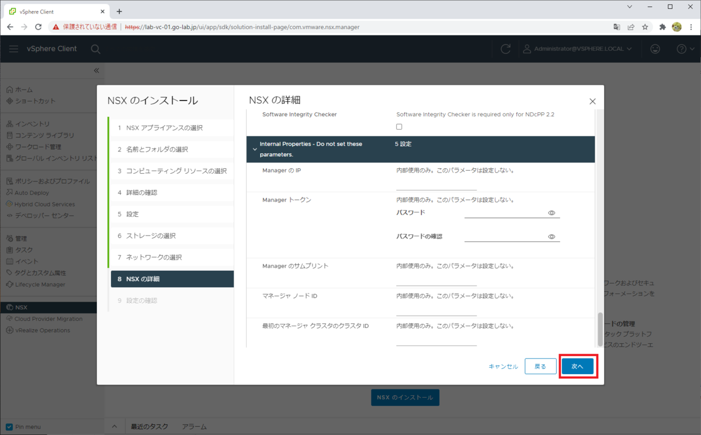Click the Lifecycle Manager icon
Screen dimensions: 701x435
tap(10, 284)
